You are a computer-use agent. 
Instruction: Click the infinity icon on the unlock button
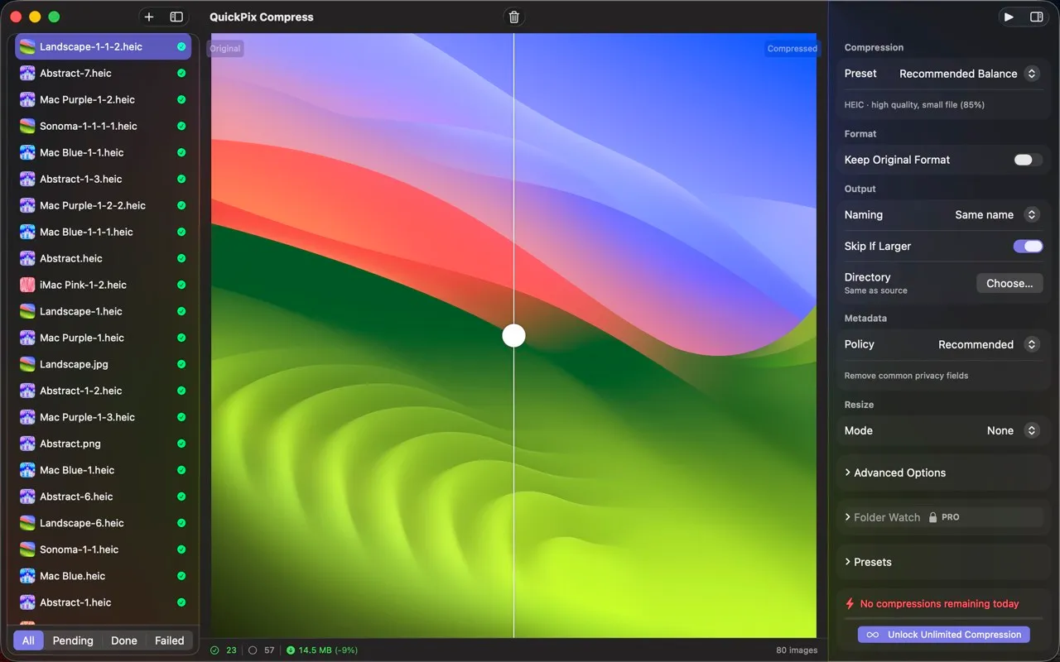(x=873, y=635)
